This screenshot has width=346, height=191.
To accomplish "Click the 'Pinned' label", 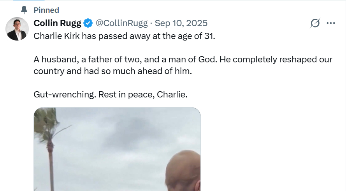I will pyautogui.click(x=46, y=10).
